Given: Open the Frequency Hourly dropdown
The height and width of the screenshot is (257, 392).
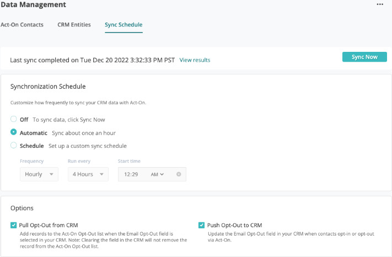Looking at the screenshot, I should click(x=39, y=174).
